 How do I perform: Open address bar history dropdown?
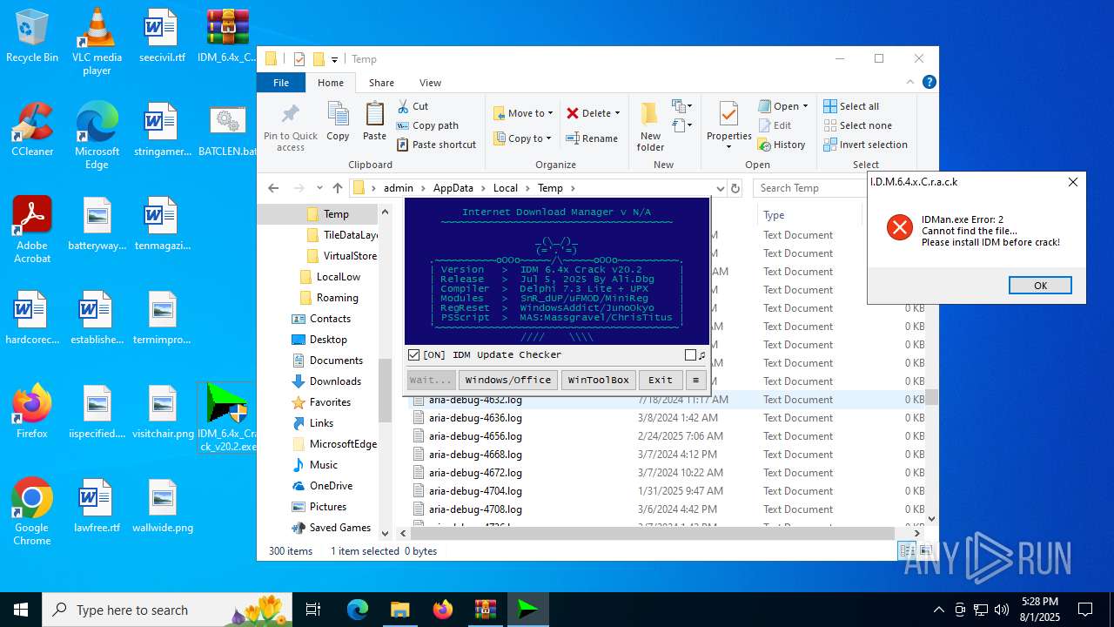[720, 188]
